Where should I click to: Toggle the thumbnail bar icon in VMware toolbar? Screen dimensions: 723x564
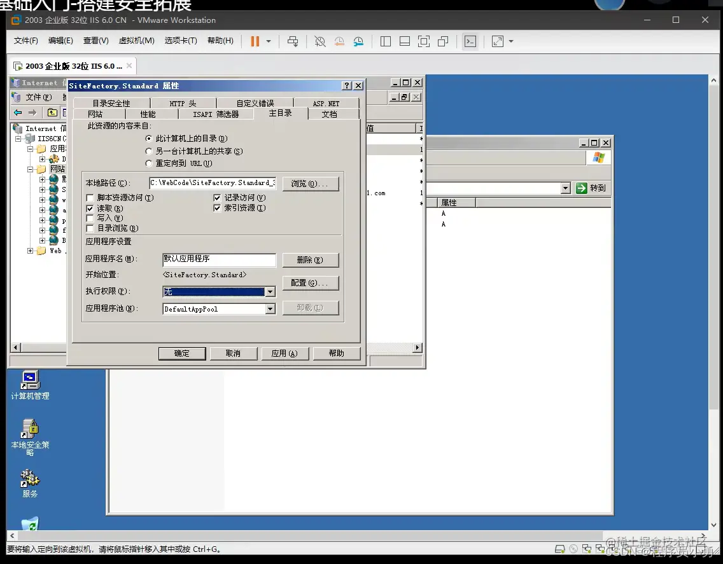[405, 41]
